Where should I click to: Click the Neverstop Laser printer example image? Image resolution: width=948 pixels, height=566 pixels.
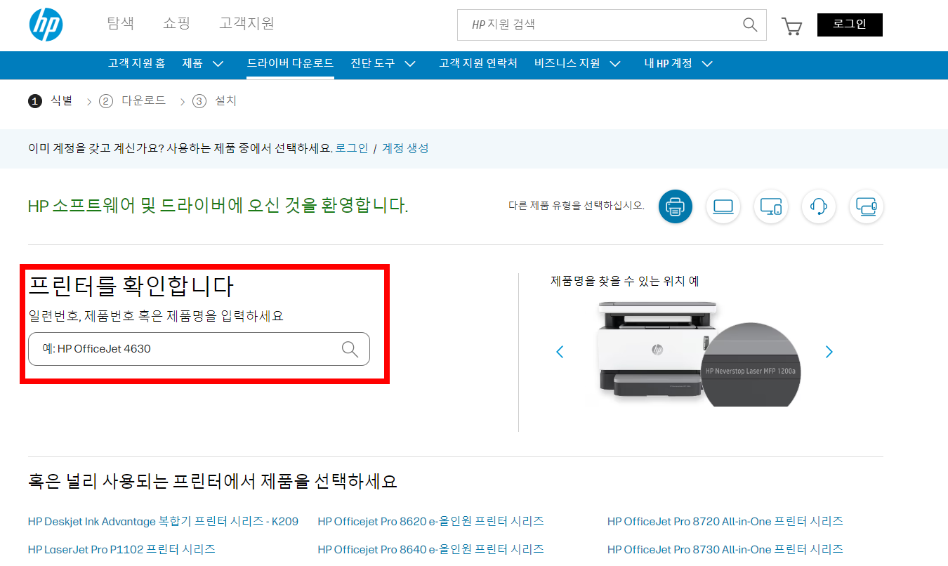pos(699,353)
